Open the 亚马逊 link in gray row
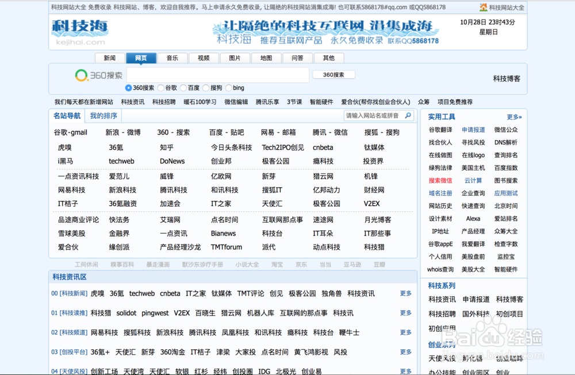The width and height of the screenshot is (575, 375). (352, 264)
